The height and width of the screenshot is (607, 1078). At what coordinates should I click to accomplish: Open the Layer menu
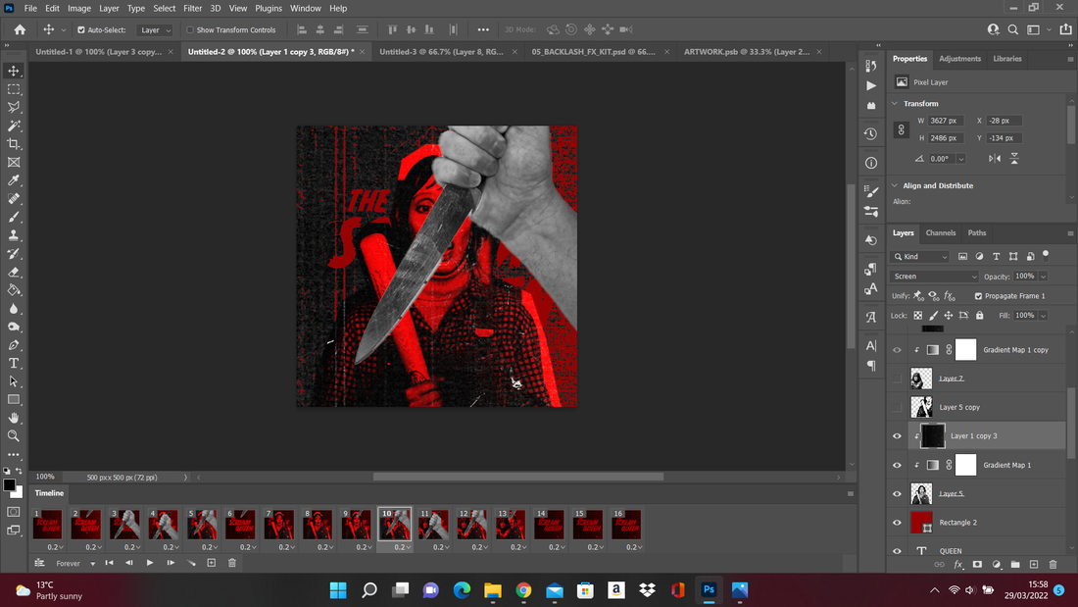[109, 8]
